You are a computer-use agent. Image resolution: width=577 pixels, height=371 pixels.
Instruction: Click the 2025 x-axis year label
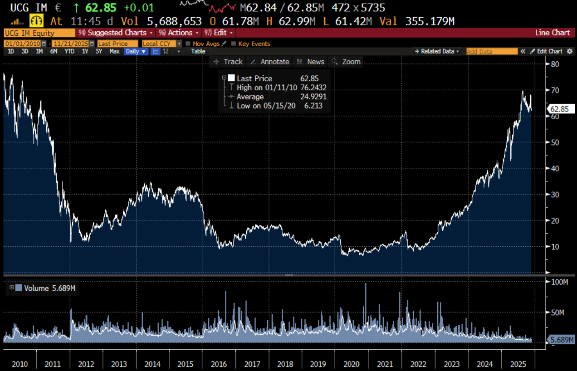tap(518, 364)
